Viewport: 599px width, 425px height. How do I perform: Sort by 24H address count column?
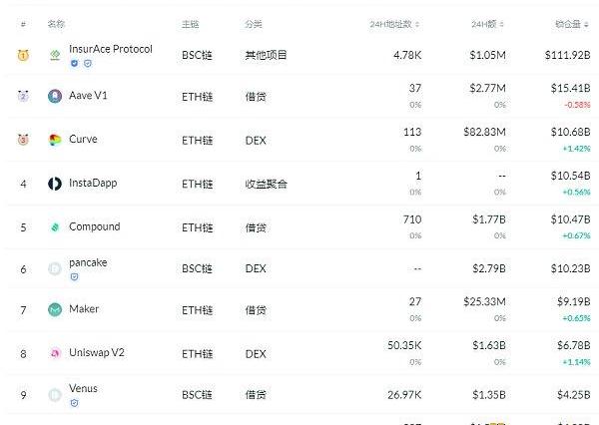coord(394,24)
